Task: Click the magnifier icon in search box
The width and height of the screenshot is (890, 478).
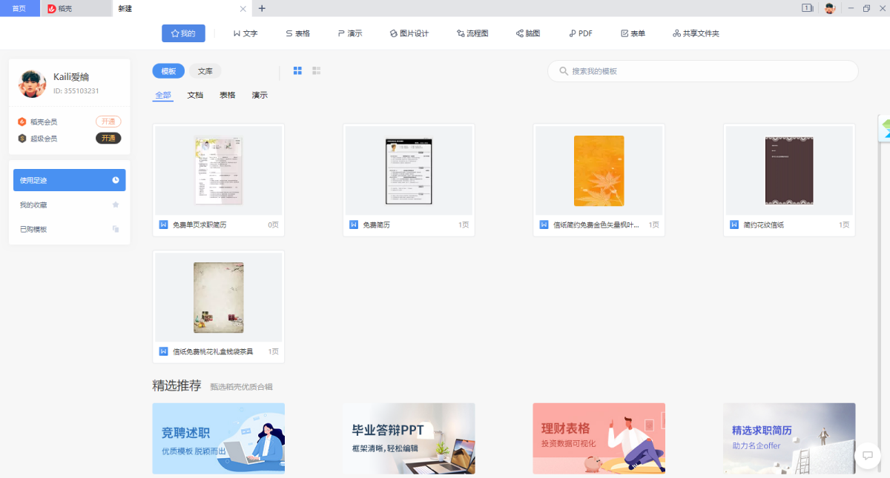Action: 563,71
